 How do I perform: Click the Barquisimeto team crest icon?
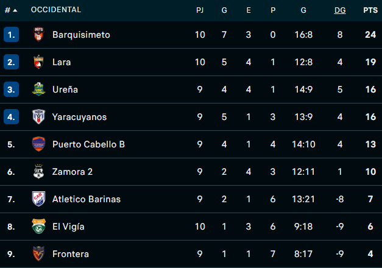pyautogui.click(x=38, y=35)
